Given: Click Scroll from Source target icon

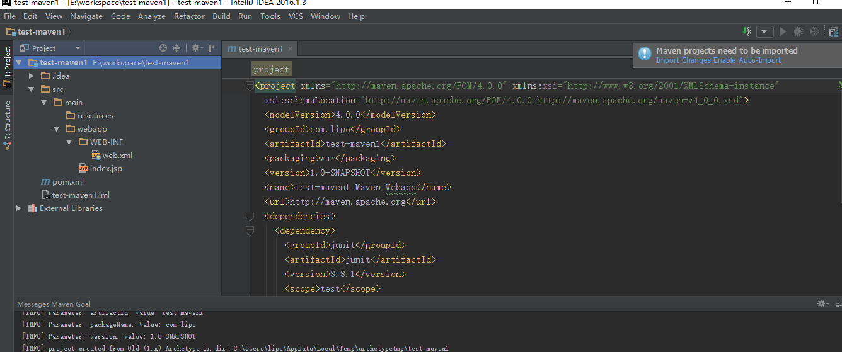Looking at the screenshot, I should click(163, 48).
